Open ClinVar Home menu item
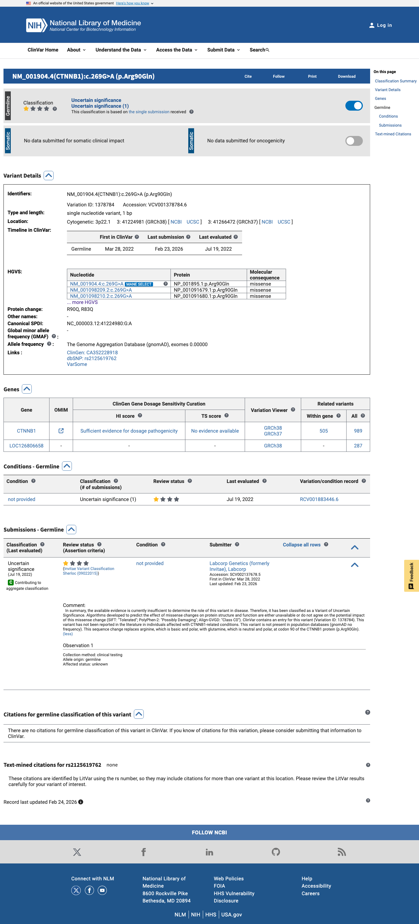The height and width of the screenshot is (924, 419). pyautogui.click(x=43, y=50)
